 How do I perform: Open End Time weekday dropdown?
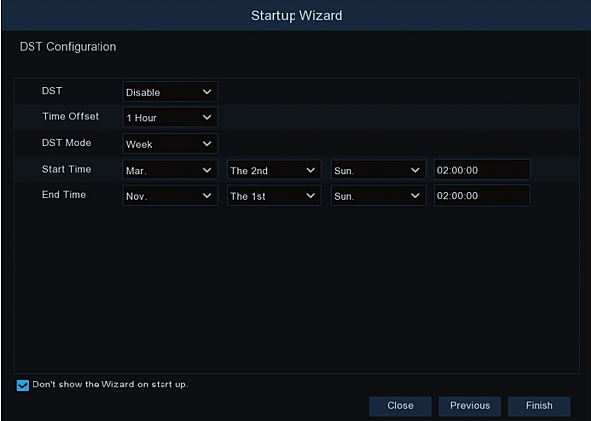(x=378, y=196)
